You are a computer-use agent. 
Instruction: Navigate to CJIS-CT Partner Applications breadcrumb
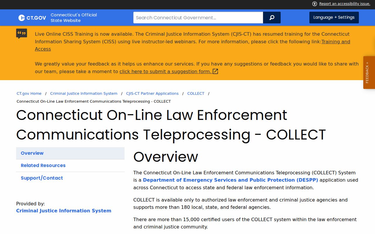pos(152,94)
